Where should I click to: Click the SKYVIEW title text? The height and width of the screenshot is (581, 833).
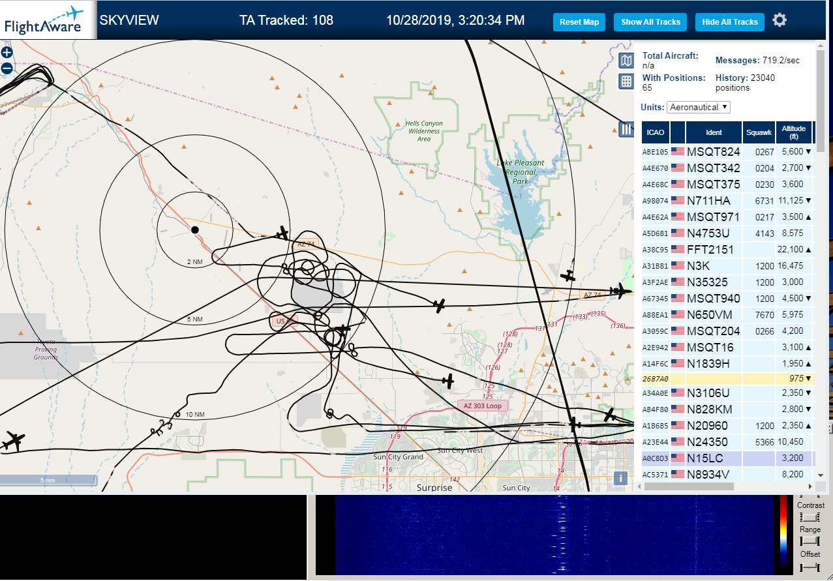pyautogui.click(x=129, y=20)
